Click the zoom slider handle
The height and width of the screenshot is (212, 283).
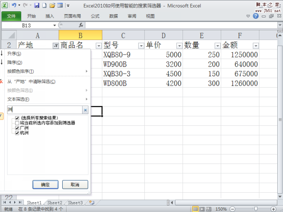pos(256,209)
